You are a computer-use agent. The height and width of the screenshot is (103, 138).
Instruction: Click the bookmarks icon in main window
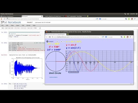pyautogui.click(x=135, y=19)
